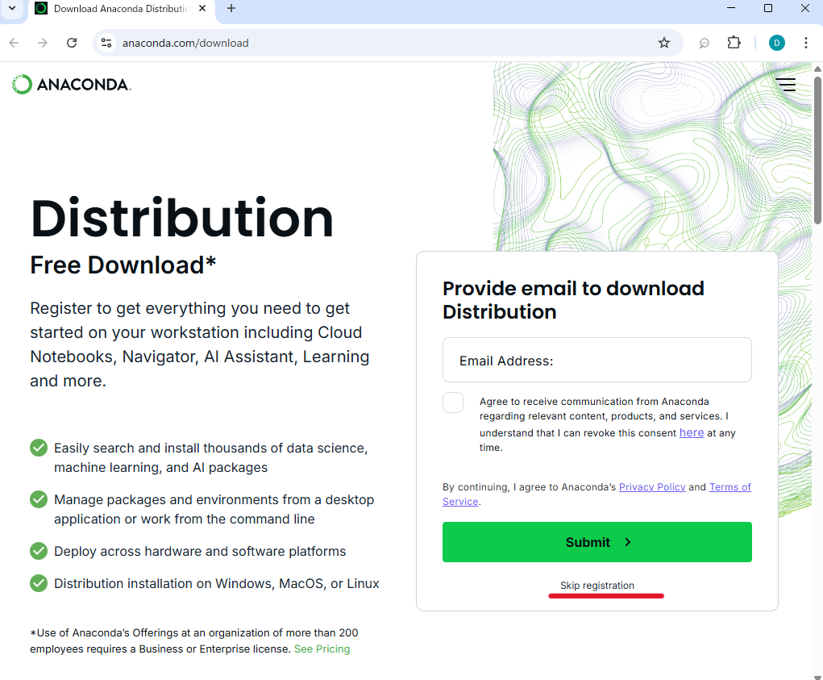Open the browser extensions puzzle icon

click(734, 43)
